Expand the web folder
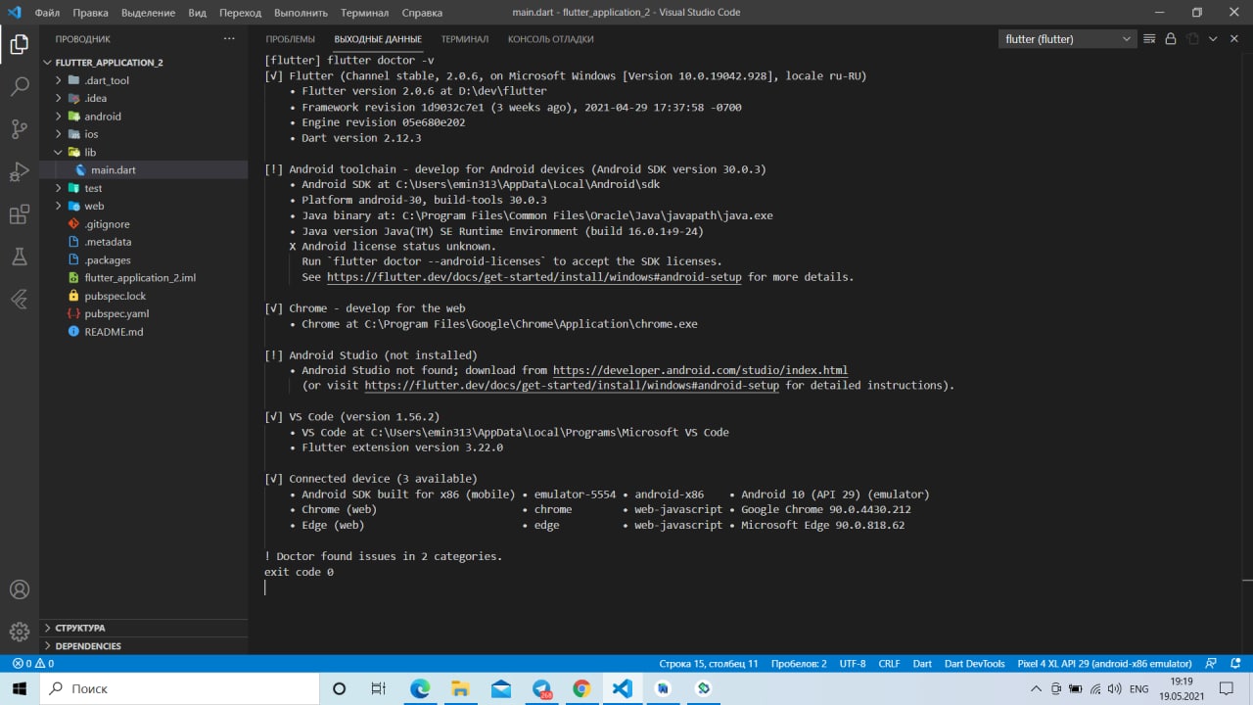 click(60, 206)
